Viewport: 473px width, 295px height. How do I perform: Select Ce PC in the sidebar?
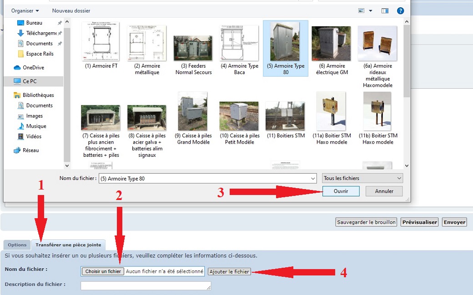pyautogui.click(x=30, y=81)
